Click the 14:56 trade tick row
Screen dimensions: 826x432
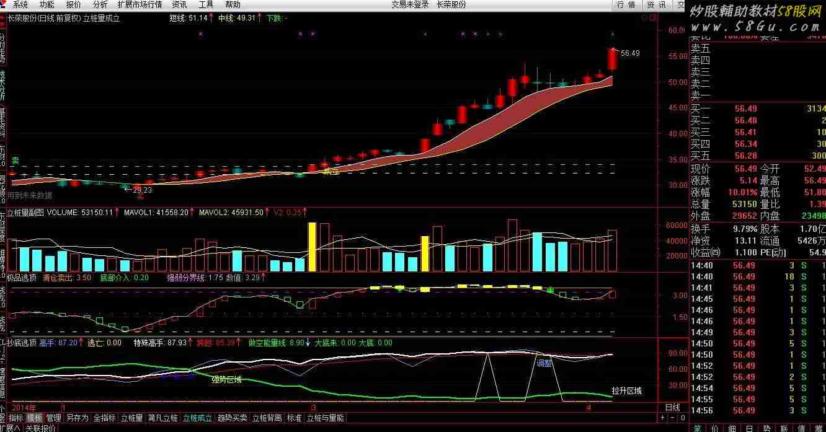pos(758,410)
